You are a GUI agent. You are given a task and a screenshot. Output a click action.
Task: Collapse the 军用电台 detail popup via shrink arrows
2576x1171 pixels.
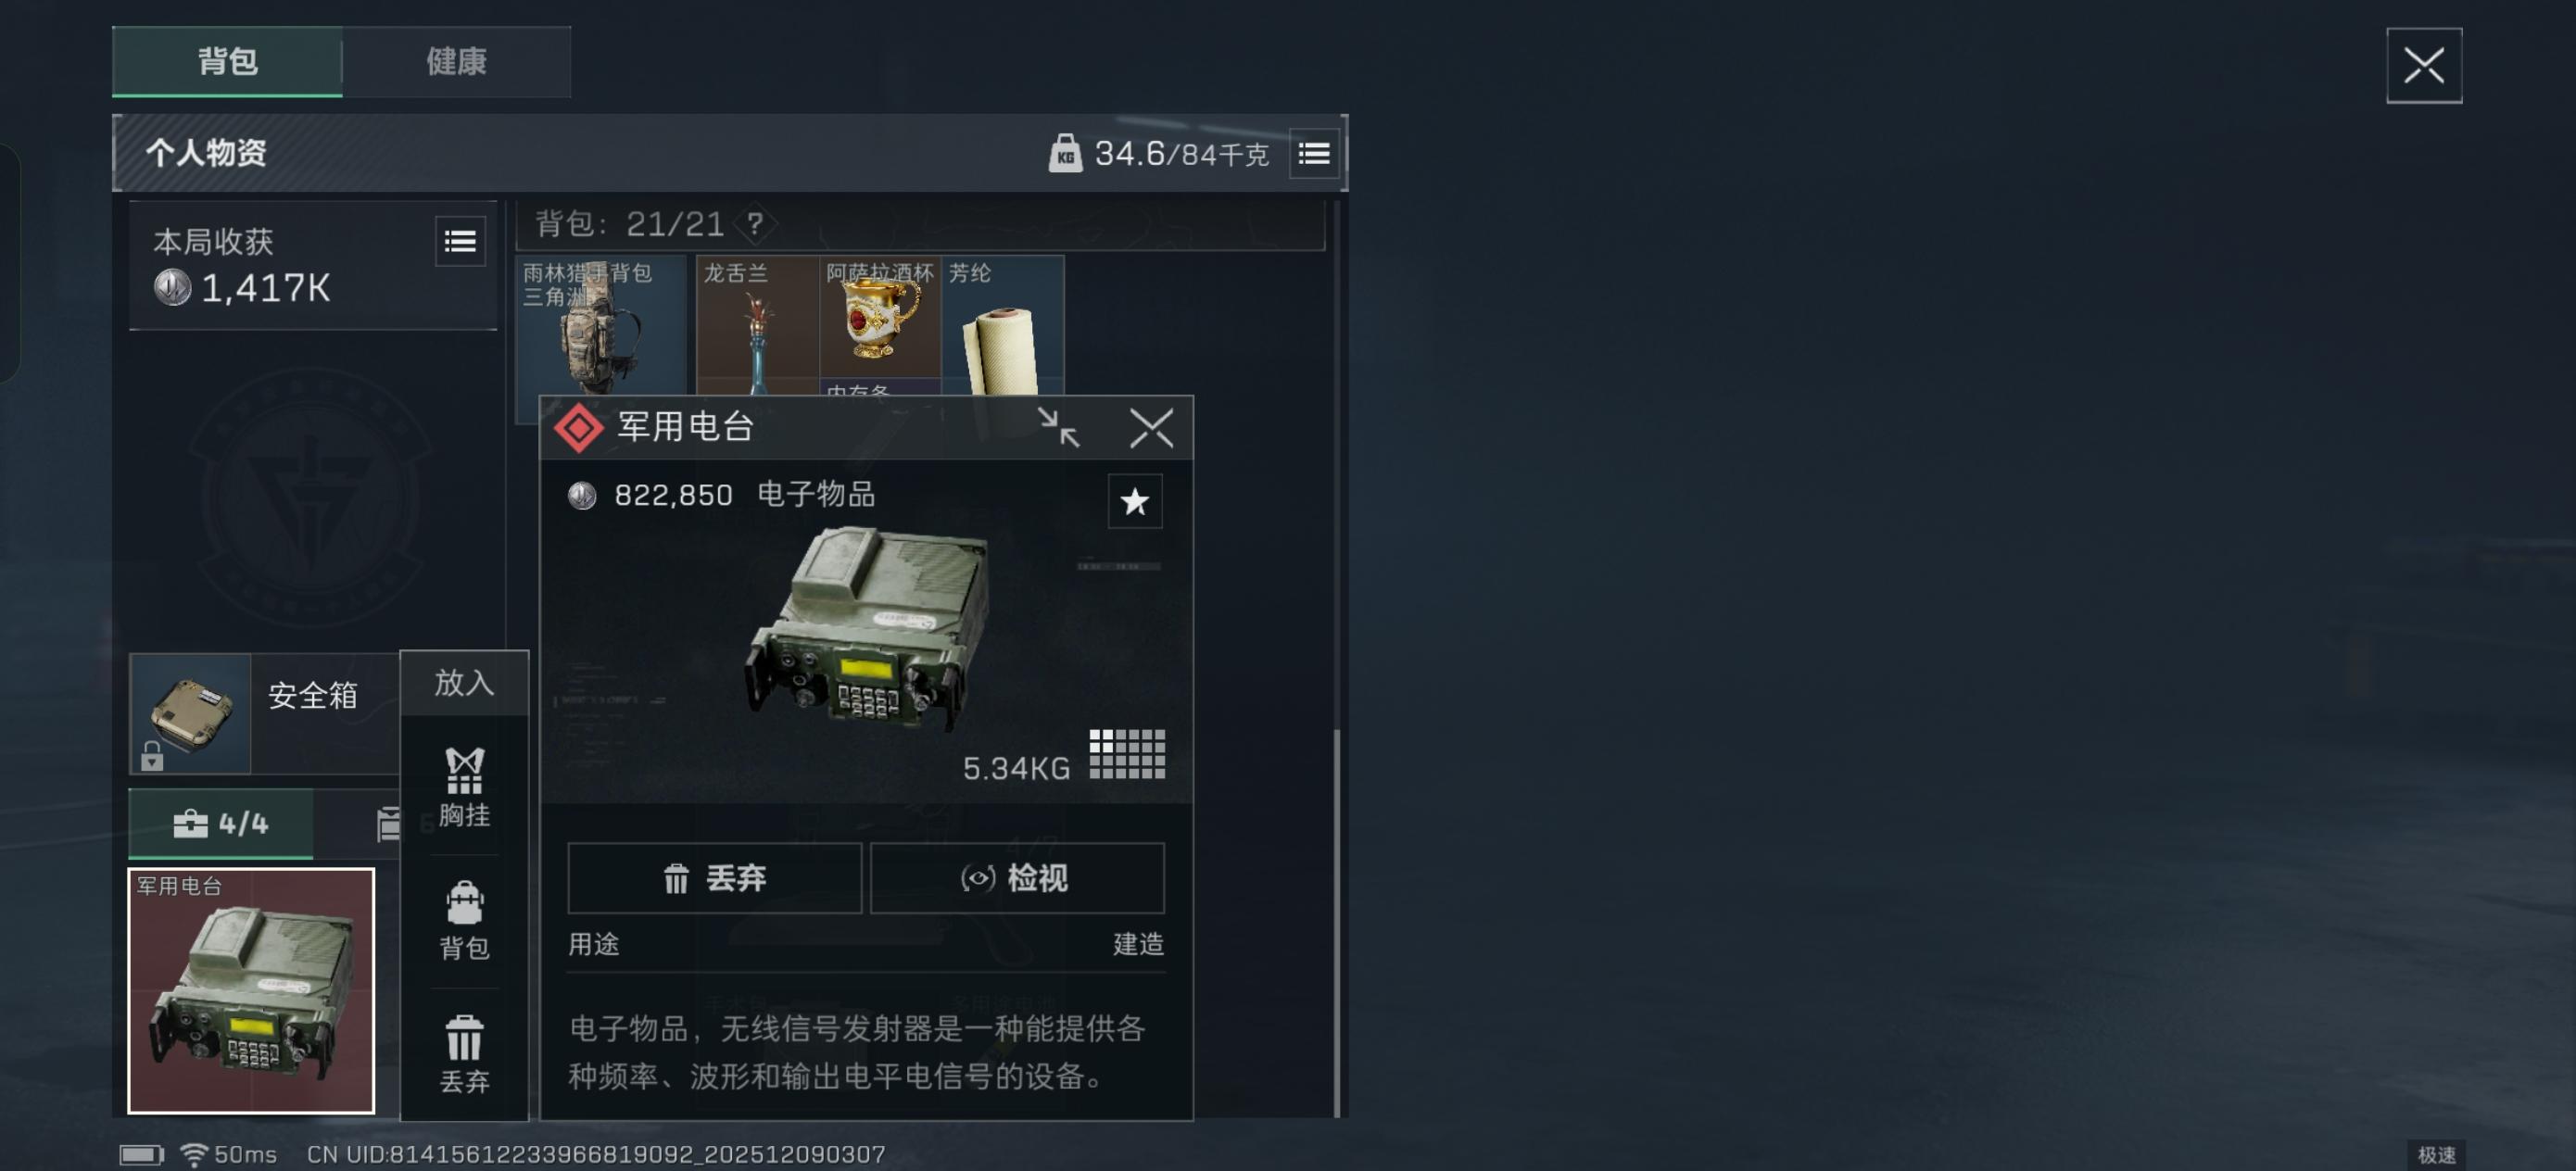click(1058, 428)
